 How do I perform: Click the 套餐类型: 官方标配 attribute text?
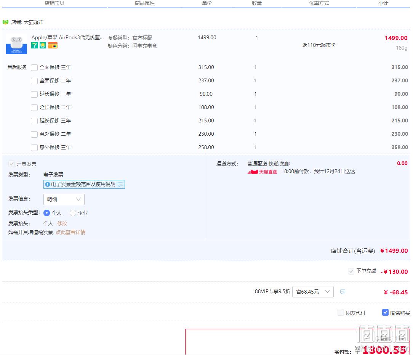[x=130, y=38]
